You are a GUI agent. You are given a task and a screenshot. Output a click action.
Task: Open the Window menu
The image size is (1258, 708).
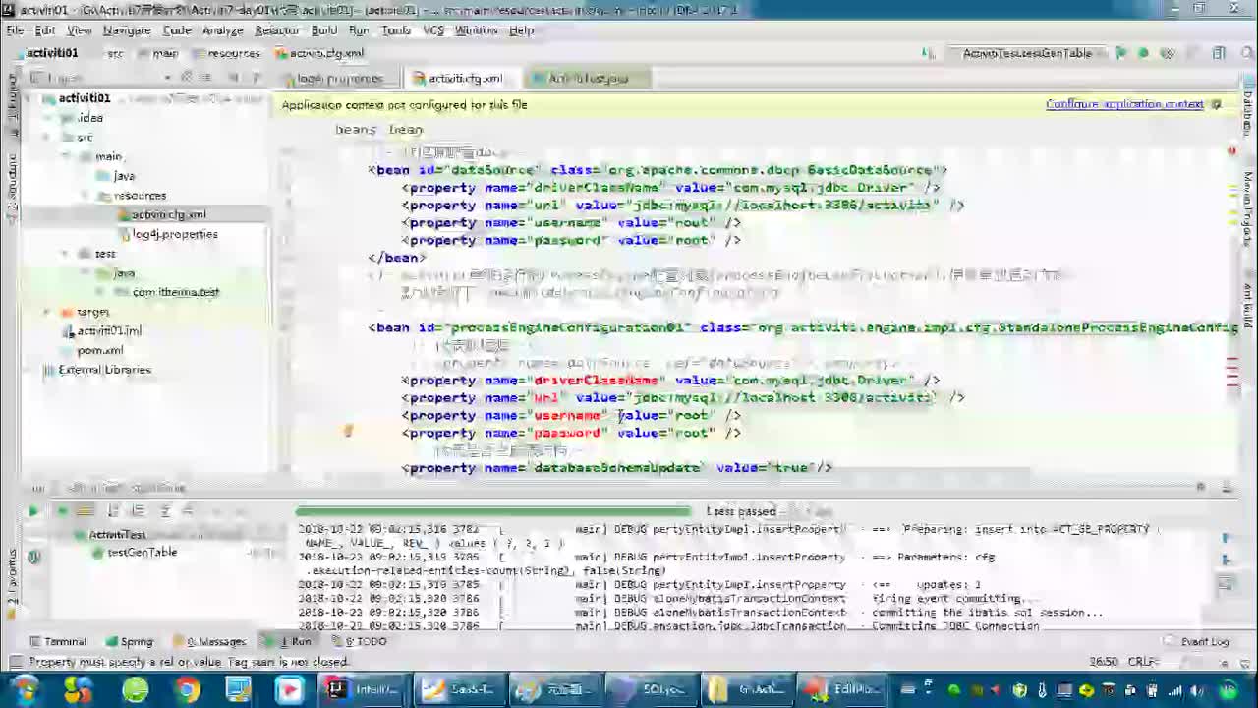click(476, 30)
